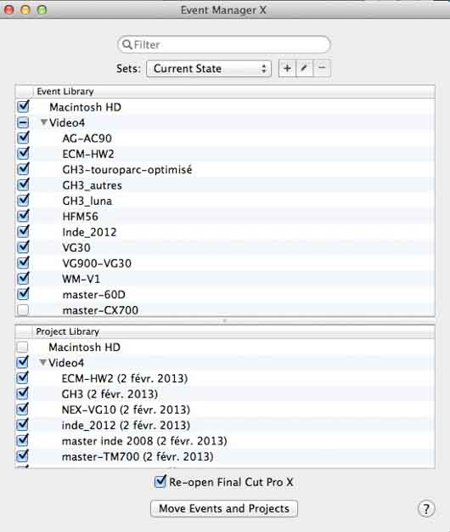The width and height of the screenshot is (450, 532).
Task: Click the splitter handle between libraries
Action: (225, 320)
